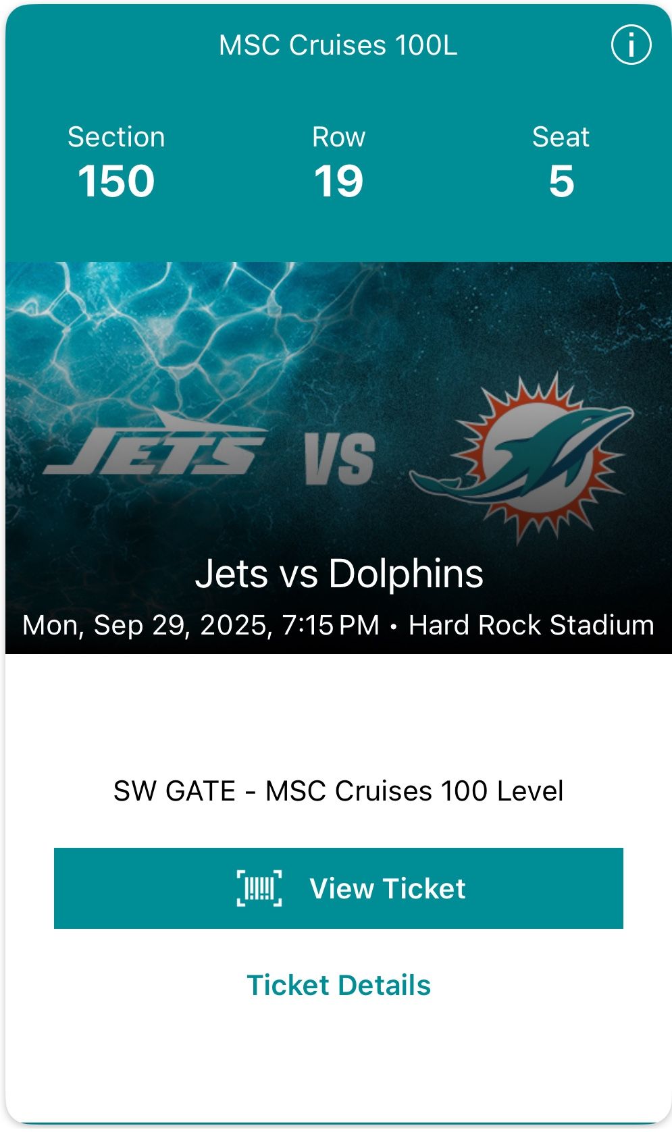Select seat number 5
The image size is (672, 1132).
tap(561, 181)
